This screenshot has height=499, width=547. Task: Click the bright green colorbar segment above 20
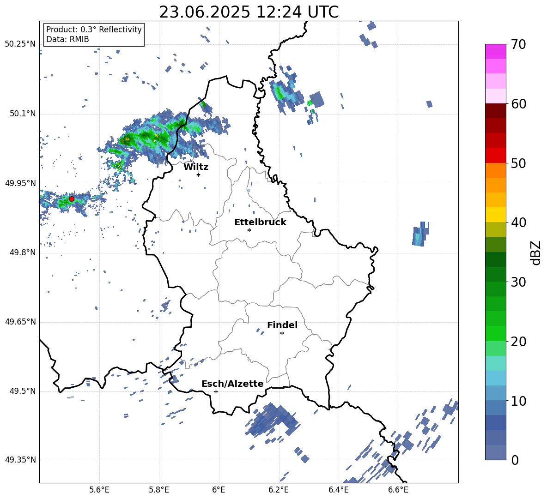[x=495, y=333]
